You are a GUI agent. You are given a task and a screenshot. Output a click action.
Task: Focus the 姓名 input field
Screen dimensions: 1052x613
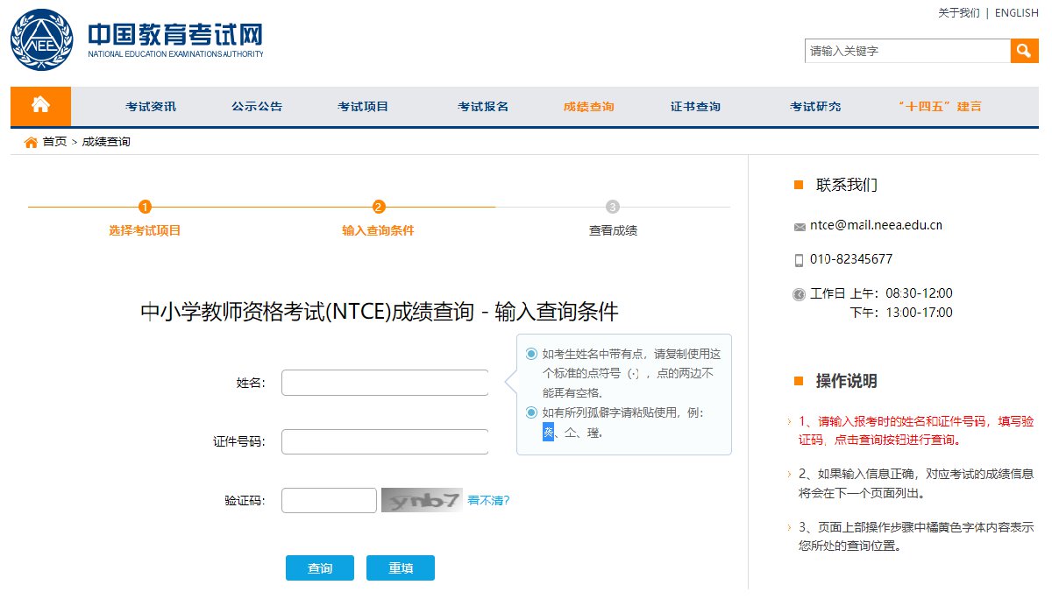pos(384,383)
